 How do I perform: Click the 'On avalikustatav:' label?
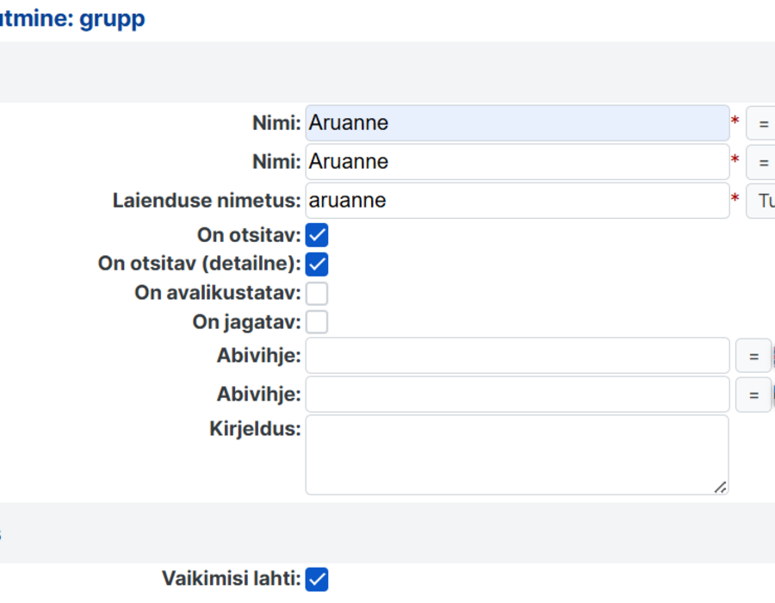pyautogui.click(x=218, y=293)
